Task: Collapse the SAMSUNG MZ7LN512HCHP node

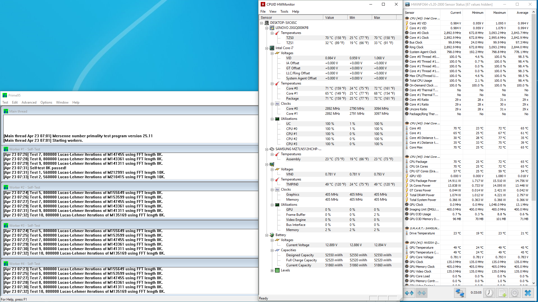Action: (x=267, y=149)
